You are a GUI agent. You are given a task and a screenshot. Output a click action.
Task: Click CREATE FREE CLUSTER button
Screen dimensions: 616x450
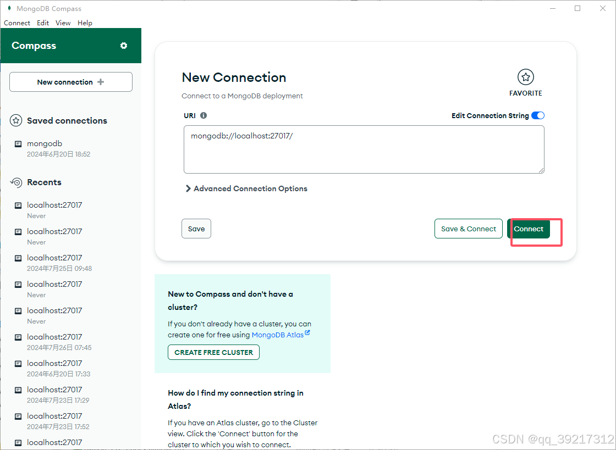click(x=214, y=352)
